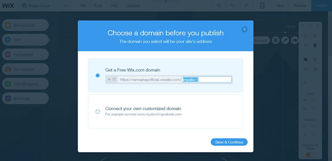Open My Uploads
Screen dimensions: 332x161
[25, 69]
